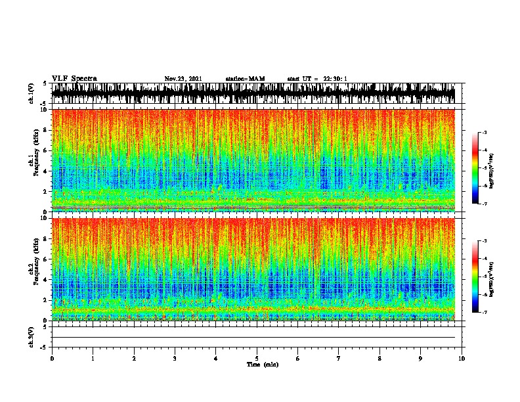Click the log(PSD) label of ch.1 color scale

point(492,171)
